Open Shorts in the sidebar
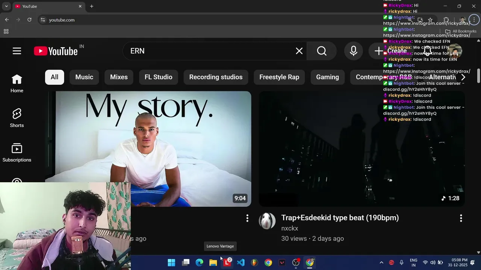The image size is (481, 270). (17, 118)
